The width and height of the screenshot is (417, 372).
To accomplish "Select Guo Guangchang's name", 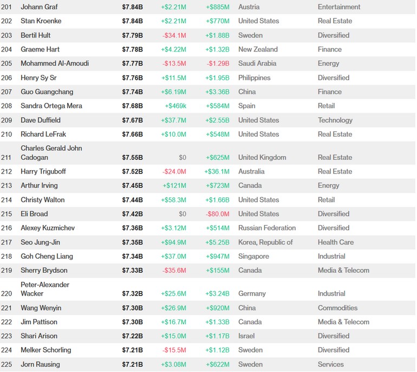I will [x=47, y=92].
